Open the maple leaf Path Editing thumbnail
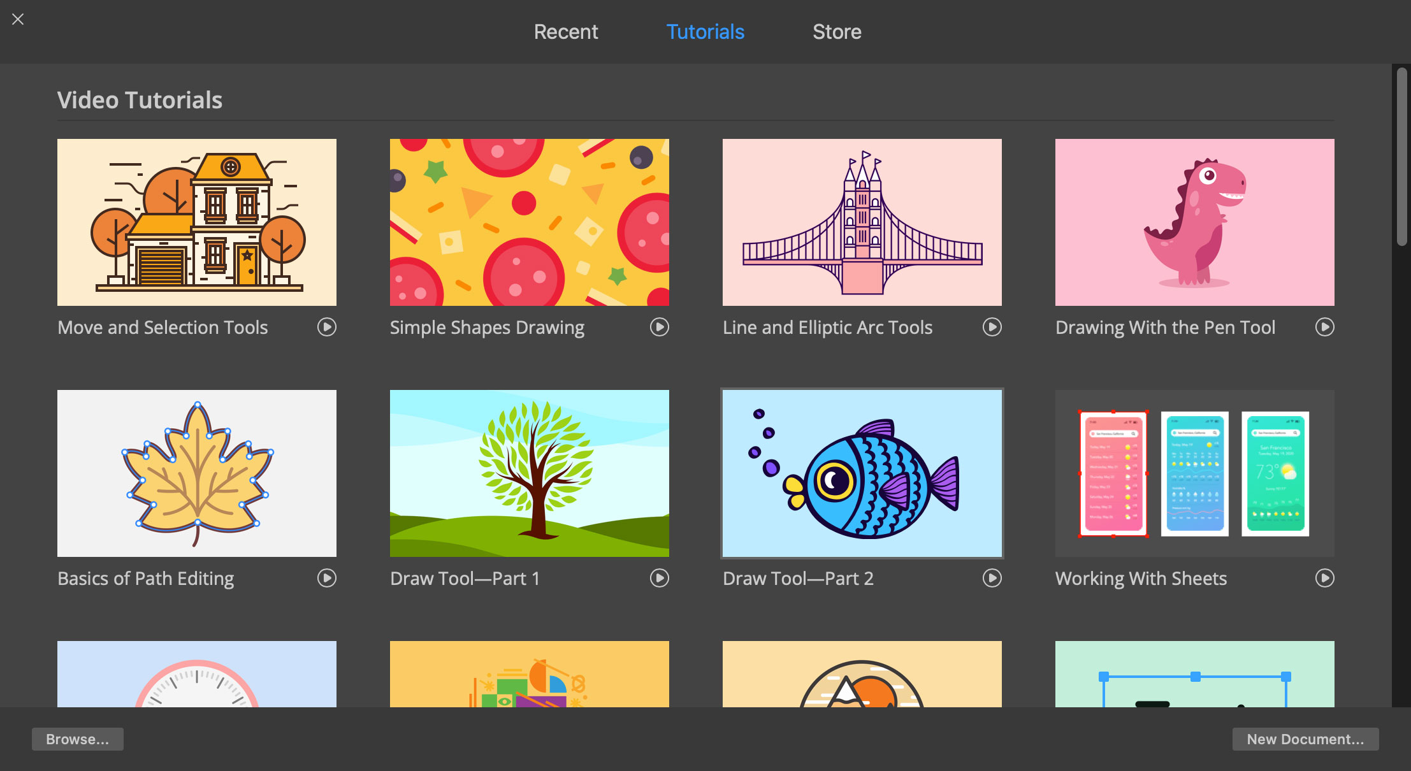 [197, 473]
